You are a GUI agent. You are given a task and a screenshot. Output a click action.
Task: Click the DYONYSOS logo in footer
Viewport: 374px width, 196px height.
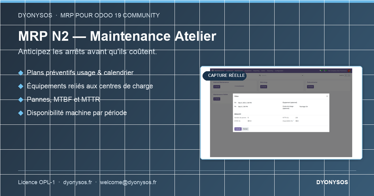pos(332,182)
